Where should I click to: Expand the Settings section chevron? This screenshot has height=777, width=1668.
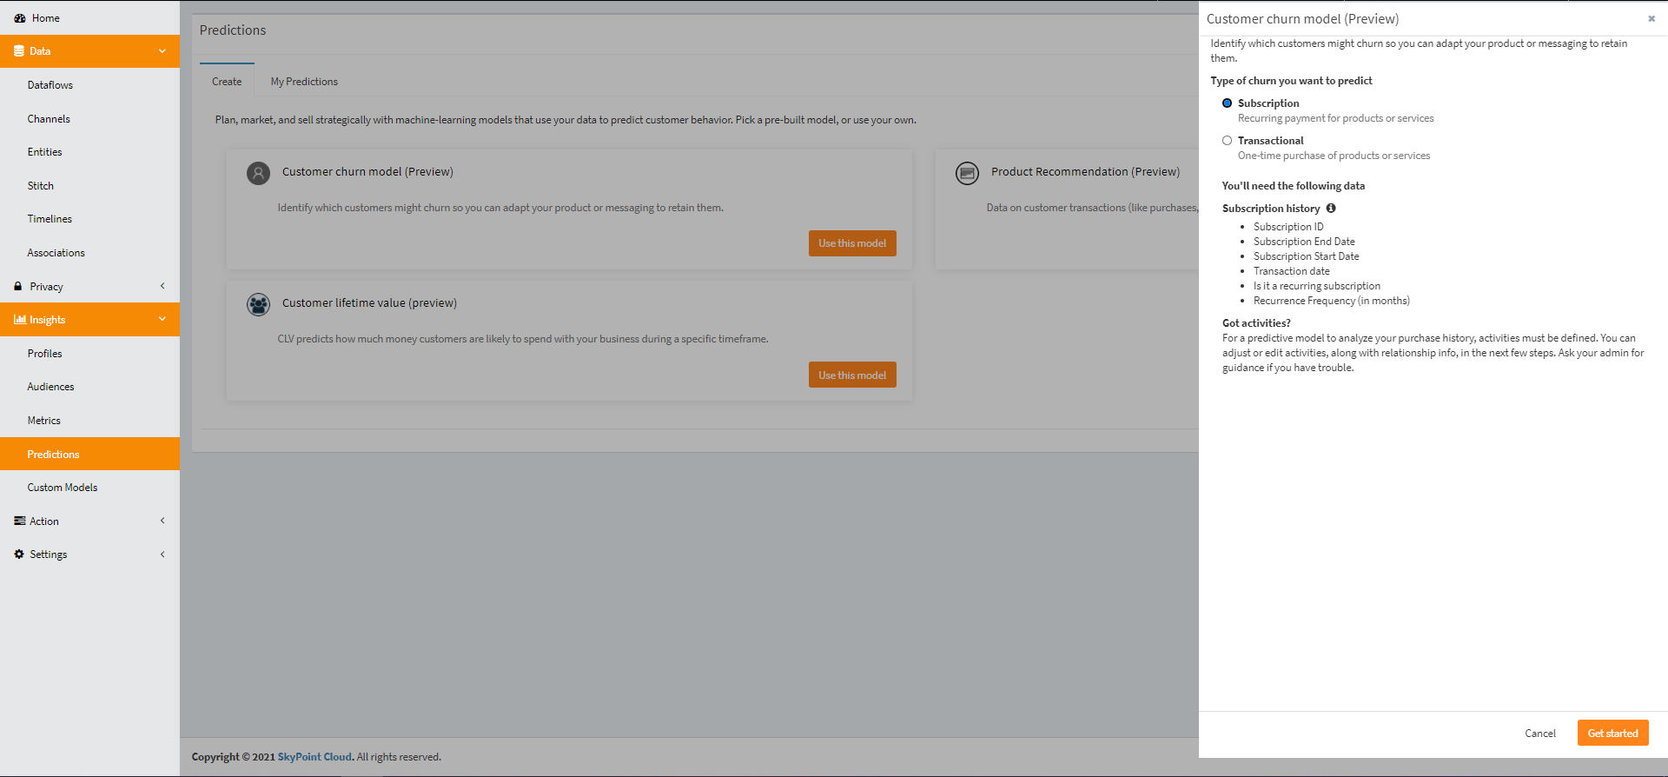click(162, 555)
